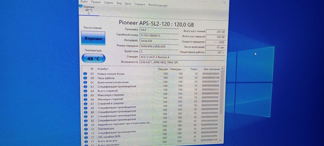Click the serial number field J110312B00915

click(159, 36)
